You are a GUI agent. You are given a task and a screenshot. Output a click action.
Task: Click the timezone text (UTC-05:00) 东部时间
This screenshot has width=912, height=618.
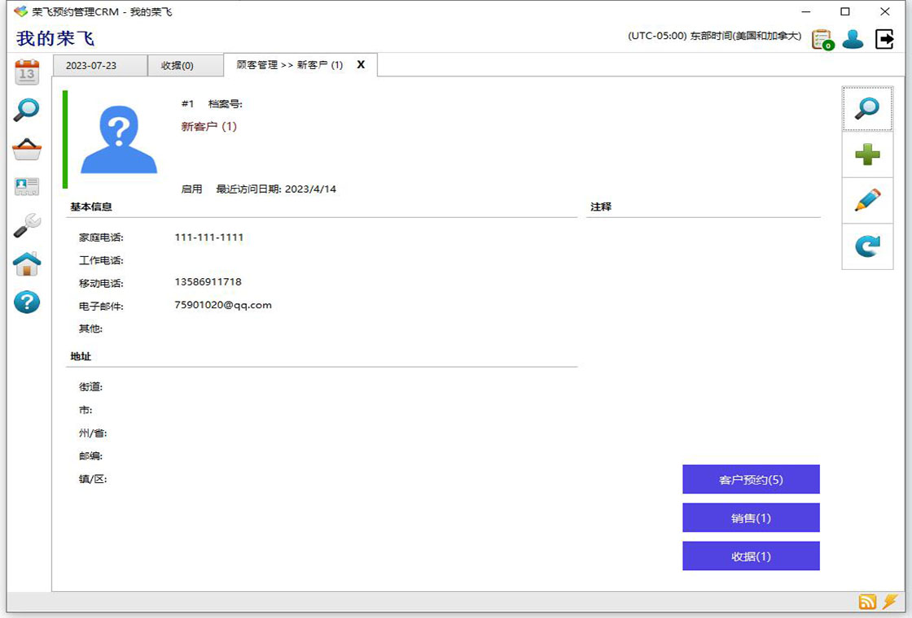point(714,36)
